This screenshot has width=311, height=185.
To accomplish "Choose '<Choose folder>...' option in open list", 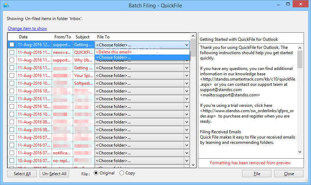I will [x=142, y=57].
